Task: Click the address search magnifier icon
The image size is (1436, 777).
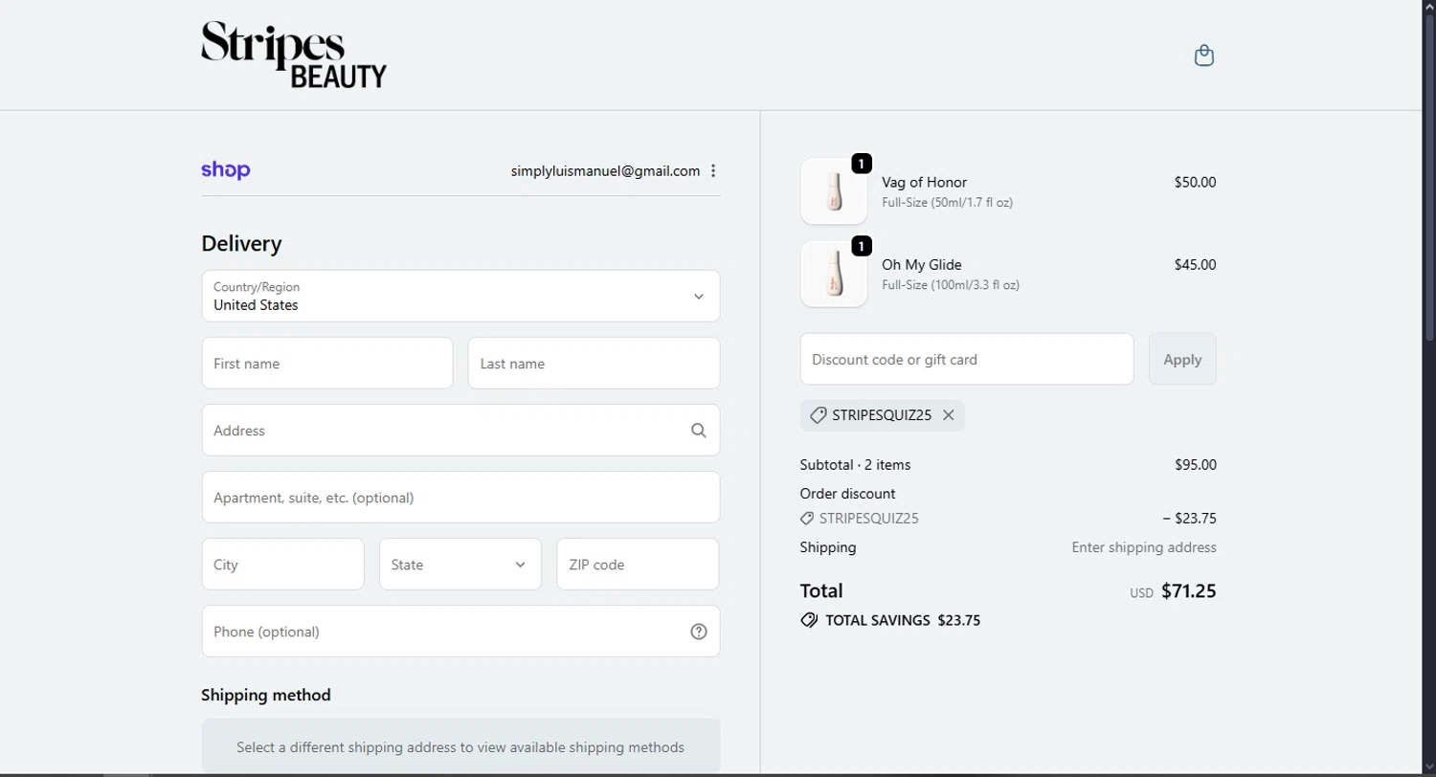Action: 699,431
